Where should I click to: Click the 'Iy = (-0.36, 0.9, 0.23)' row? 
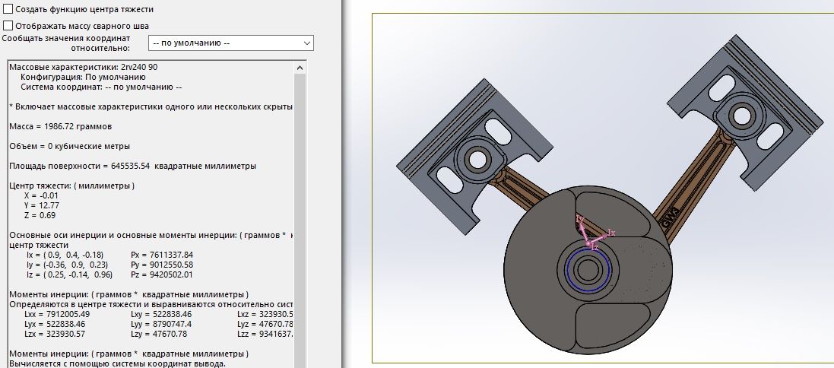67,265
